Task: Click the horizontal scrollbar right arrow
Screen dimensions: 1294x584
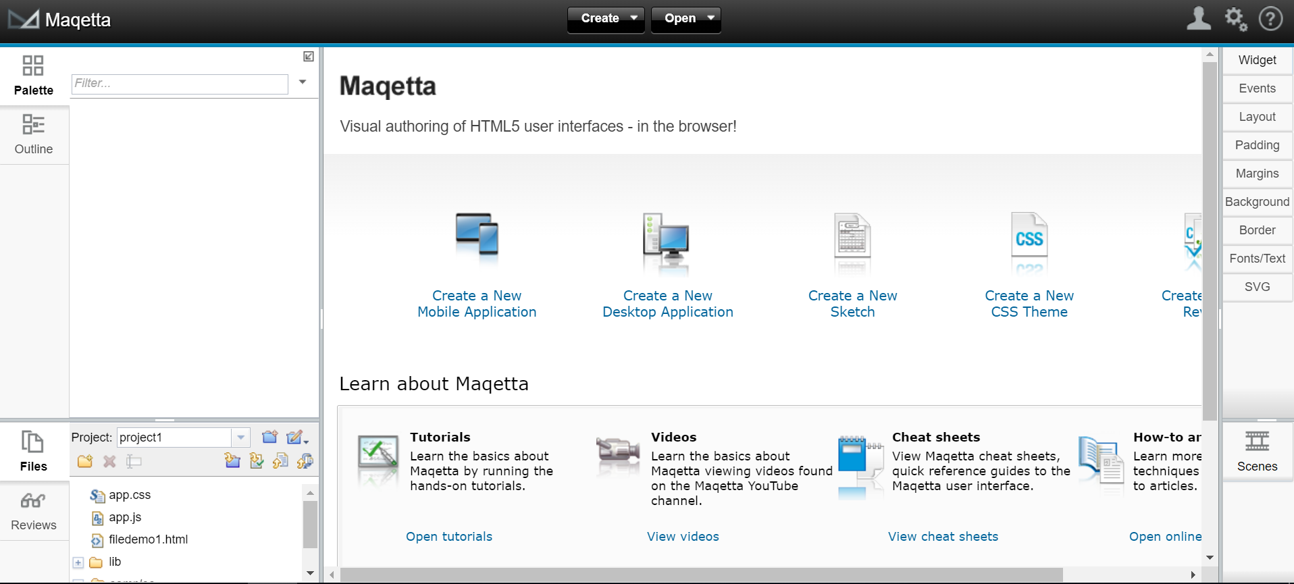Action: tap(1193, 575)
